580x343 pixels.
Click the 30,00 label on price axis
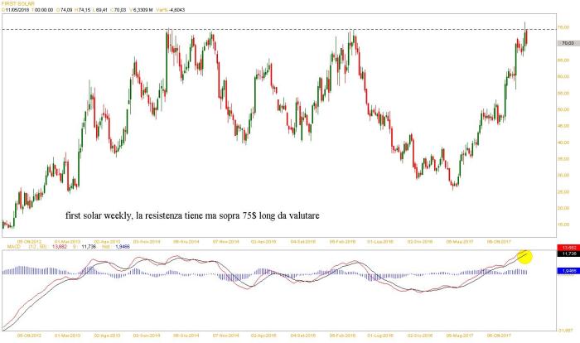click(x=563, y=176)
